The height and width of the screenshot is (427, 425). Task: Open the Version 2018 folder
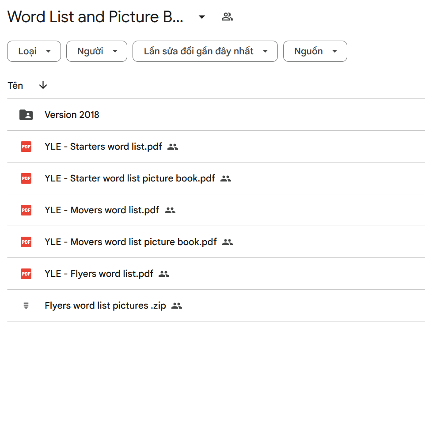pos(72,115)
